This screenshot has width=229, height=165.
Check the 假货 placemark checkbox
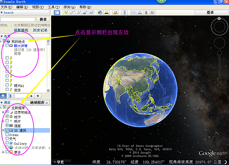pyautogui.click(x=7, y=89)
